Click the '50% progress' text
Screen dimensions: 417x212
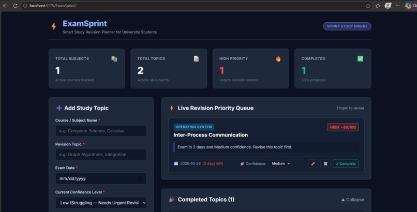(313, 80)
